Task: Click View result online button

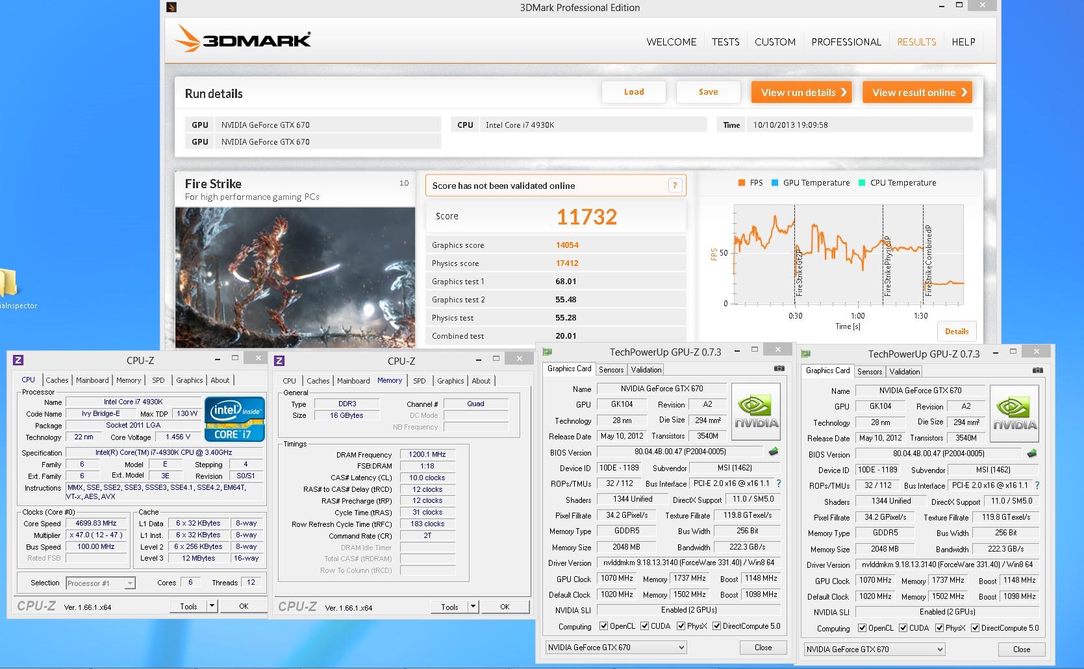Action: click(x=919, y=92)
